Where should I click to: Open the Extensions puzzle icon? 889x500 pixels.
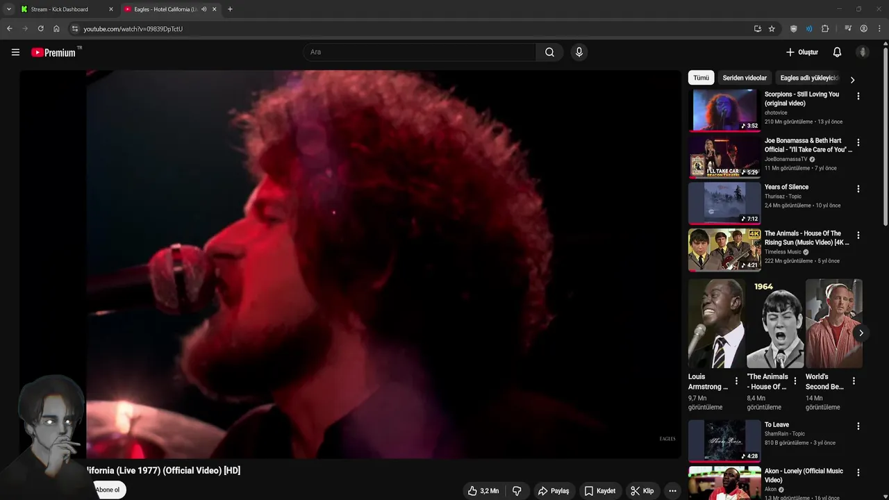(x=825, y=28)
